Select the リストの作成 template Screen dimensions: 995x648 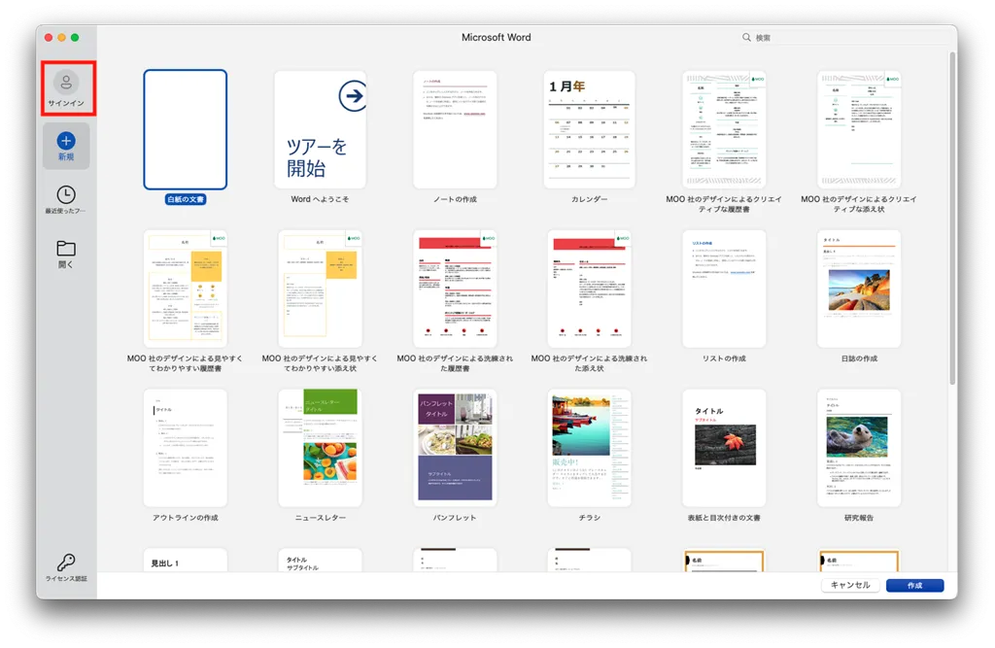724,289
